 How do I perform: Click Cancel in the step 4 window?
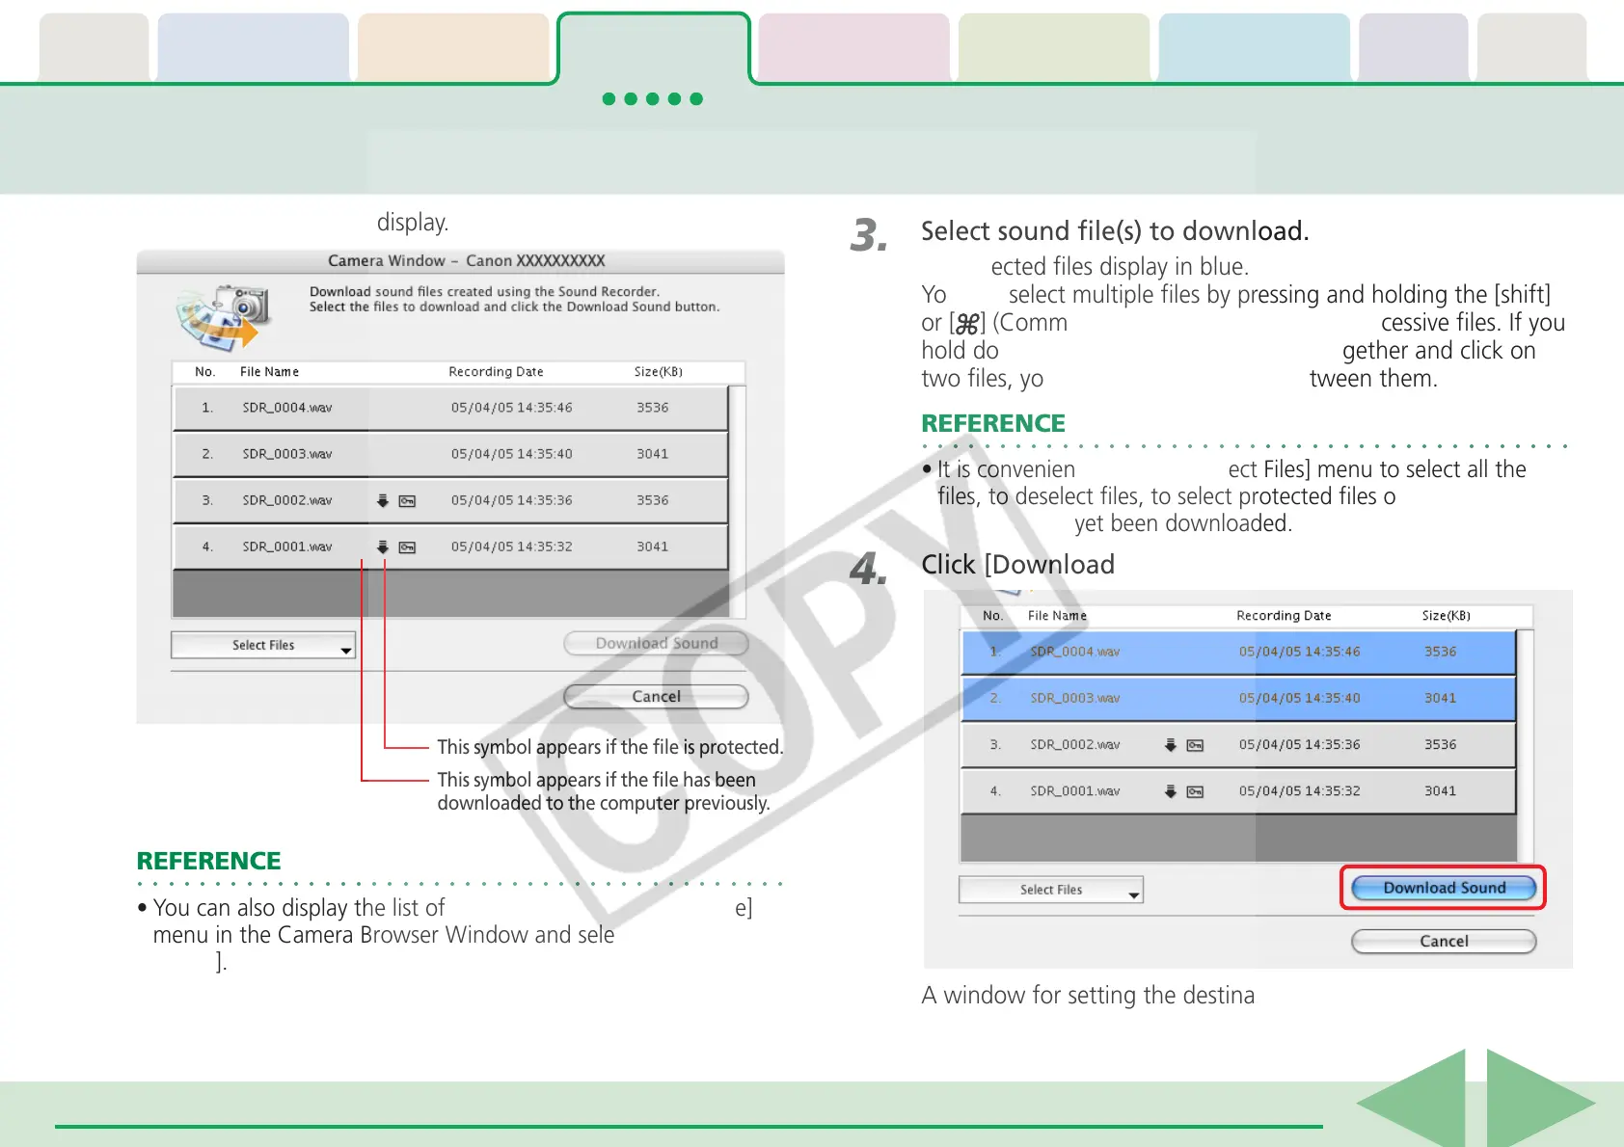coord(1444,941)
